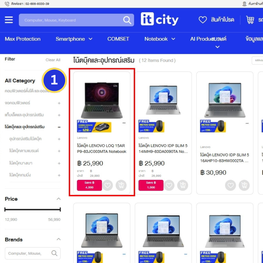This screenshot has width=263, height=263.
Task: Click the price slider maximum handle
Action: coord(60,209)
